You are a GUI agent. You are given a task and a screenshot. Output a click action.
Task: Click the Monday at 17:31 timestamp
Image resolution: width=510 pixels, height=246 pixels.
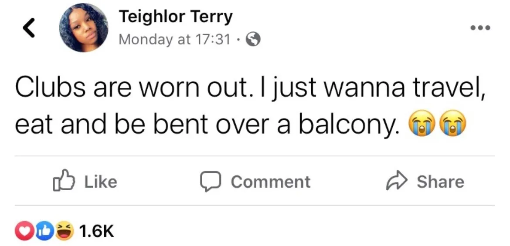pos(175,39)
